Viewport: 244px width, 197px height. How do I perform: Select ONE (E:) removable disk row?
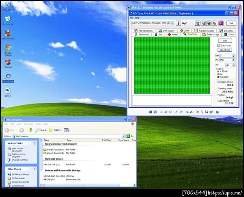[62, 180]
